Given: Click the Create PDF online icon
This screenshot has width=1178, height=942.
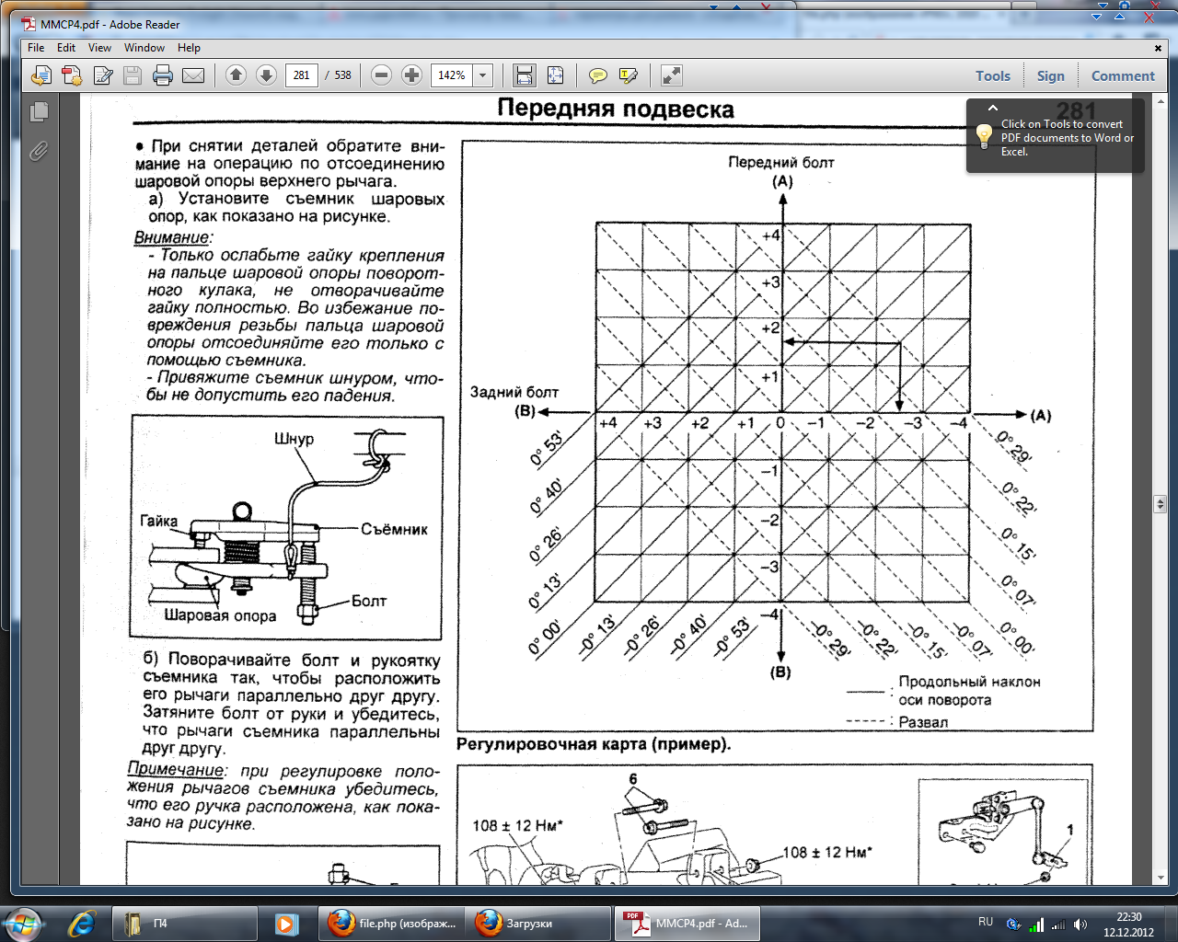Looking at the screenshot, I should [72, 75].
